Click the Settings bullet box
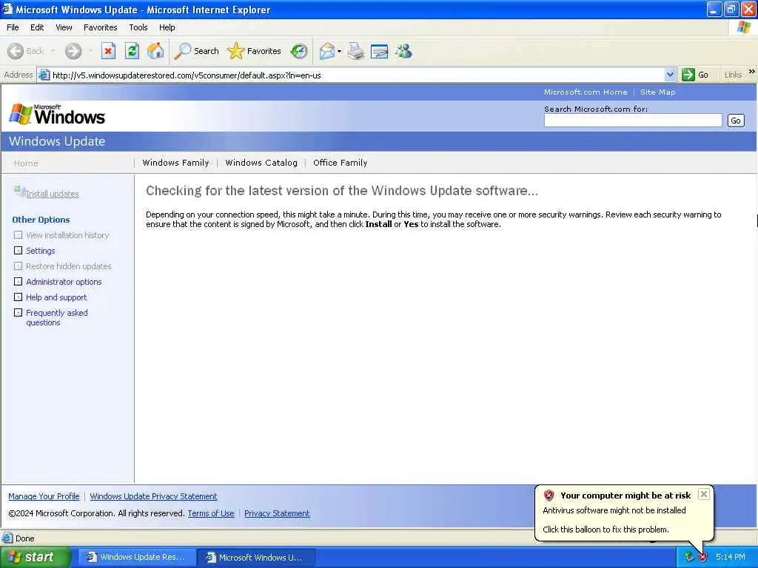 [18, 251]
